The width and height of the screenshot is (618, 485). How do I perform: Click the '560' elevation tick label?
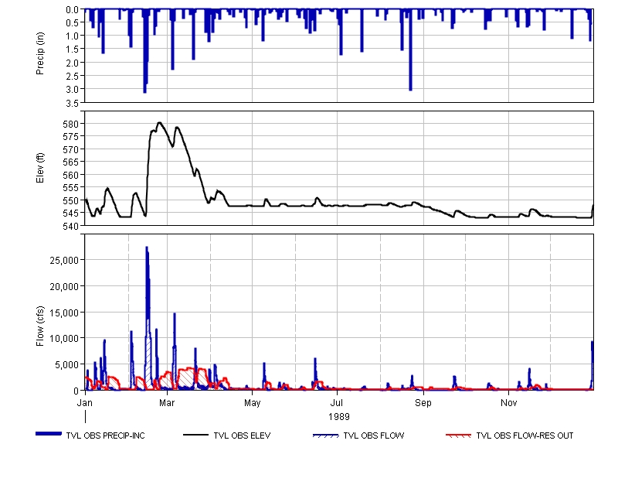pyautogui.click(x=71, y=175)
